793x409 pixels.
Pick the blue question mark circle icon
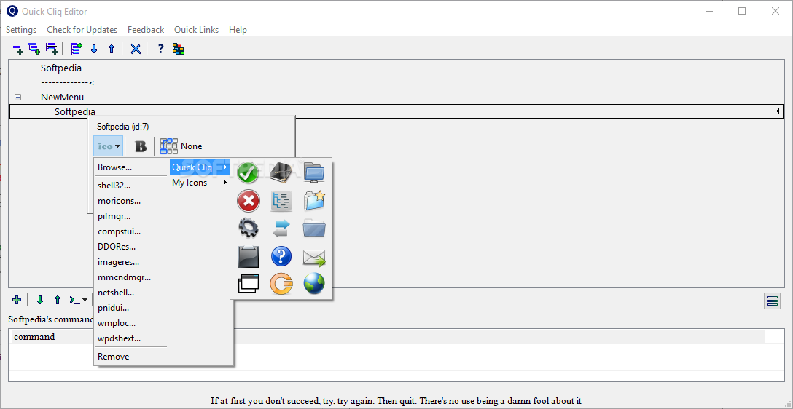(281, 256)
